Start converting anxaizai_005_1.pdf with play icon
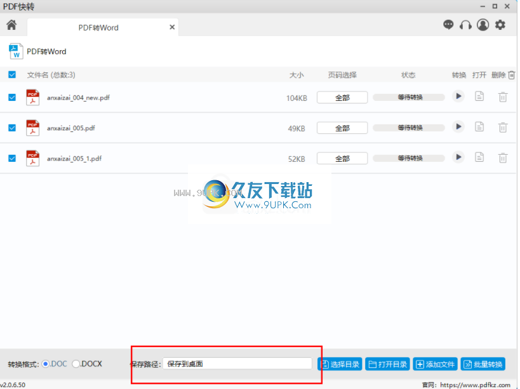Image resolution: width=520 pixels, height=389 pixels. (458, 157)
